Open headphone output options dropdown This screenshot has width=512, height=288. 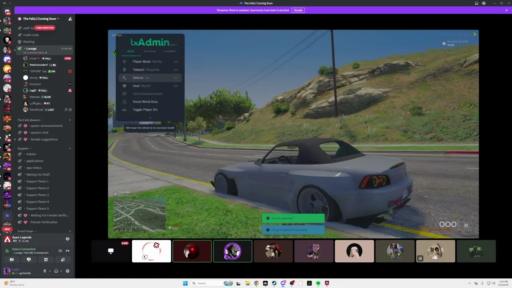pos(61,271)
